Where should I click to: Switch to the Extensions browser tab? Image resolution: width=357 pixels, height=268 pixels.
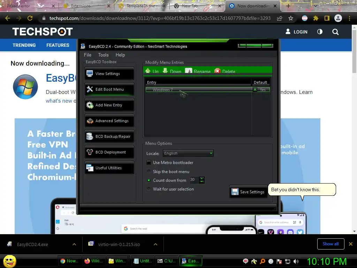[x=86, y=6]
